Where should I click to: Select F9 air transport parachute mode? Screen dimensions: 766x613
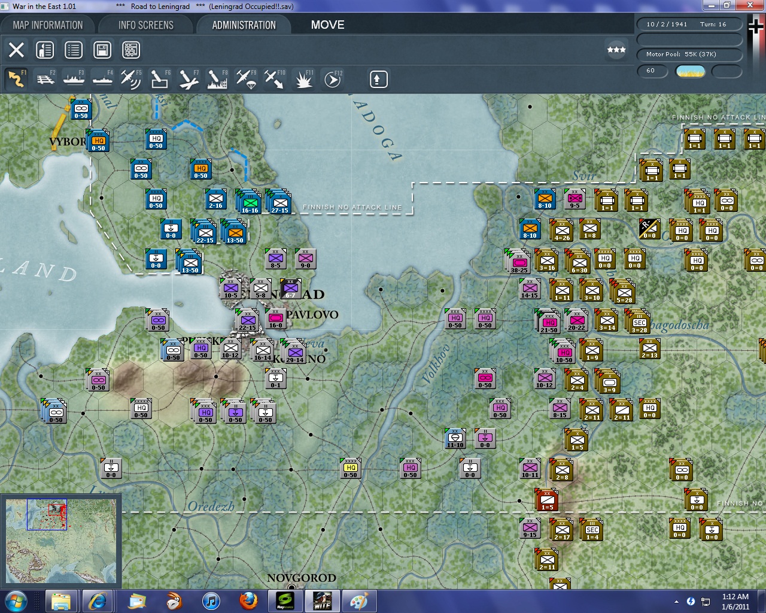(x=246, y=79)
